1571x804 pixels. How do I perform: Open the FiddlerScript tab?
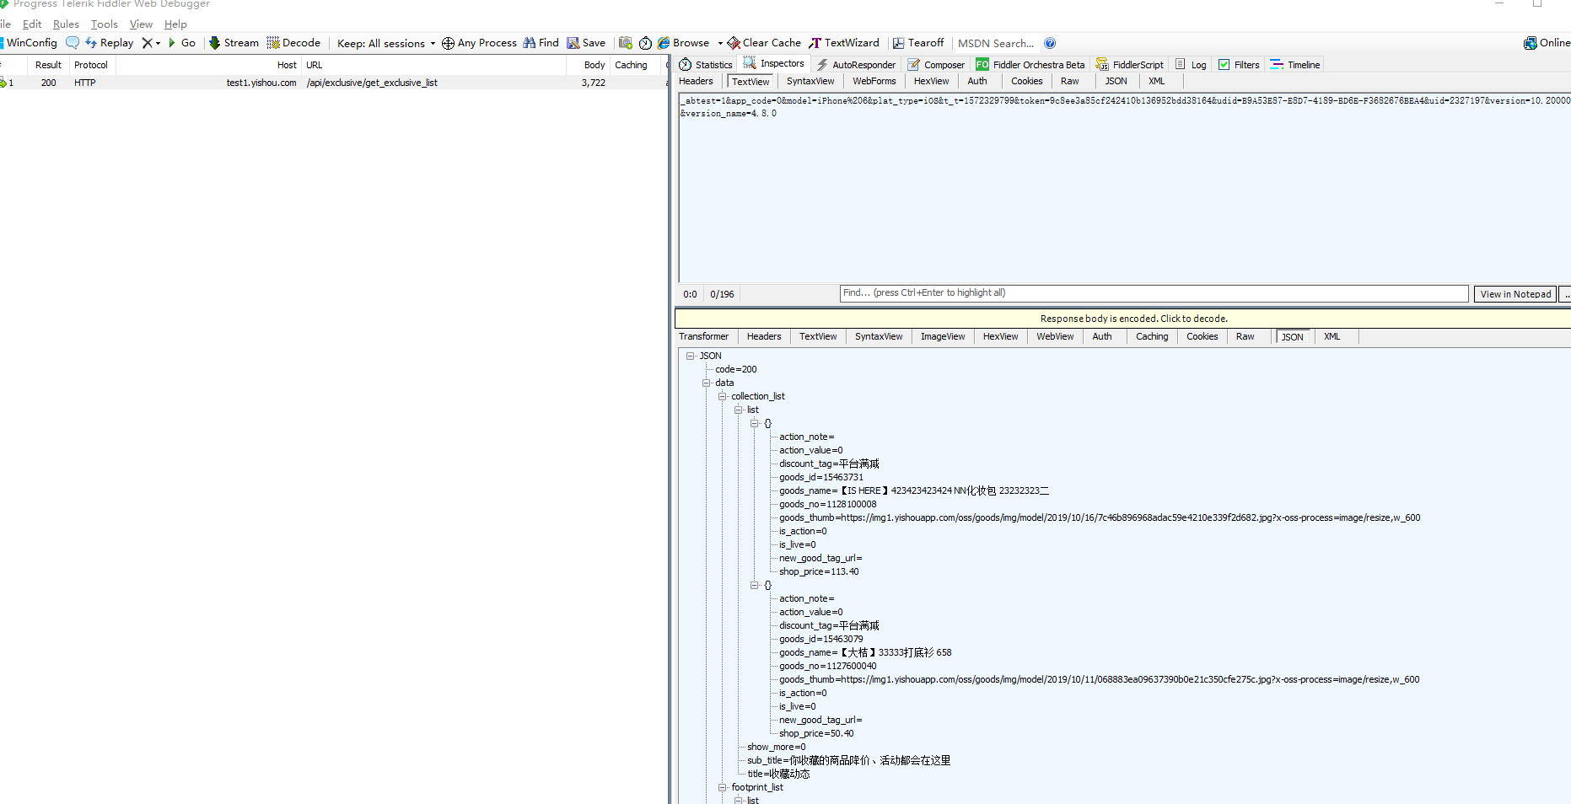click(x=1129, y=65)
